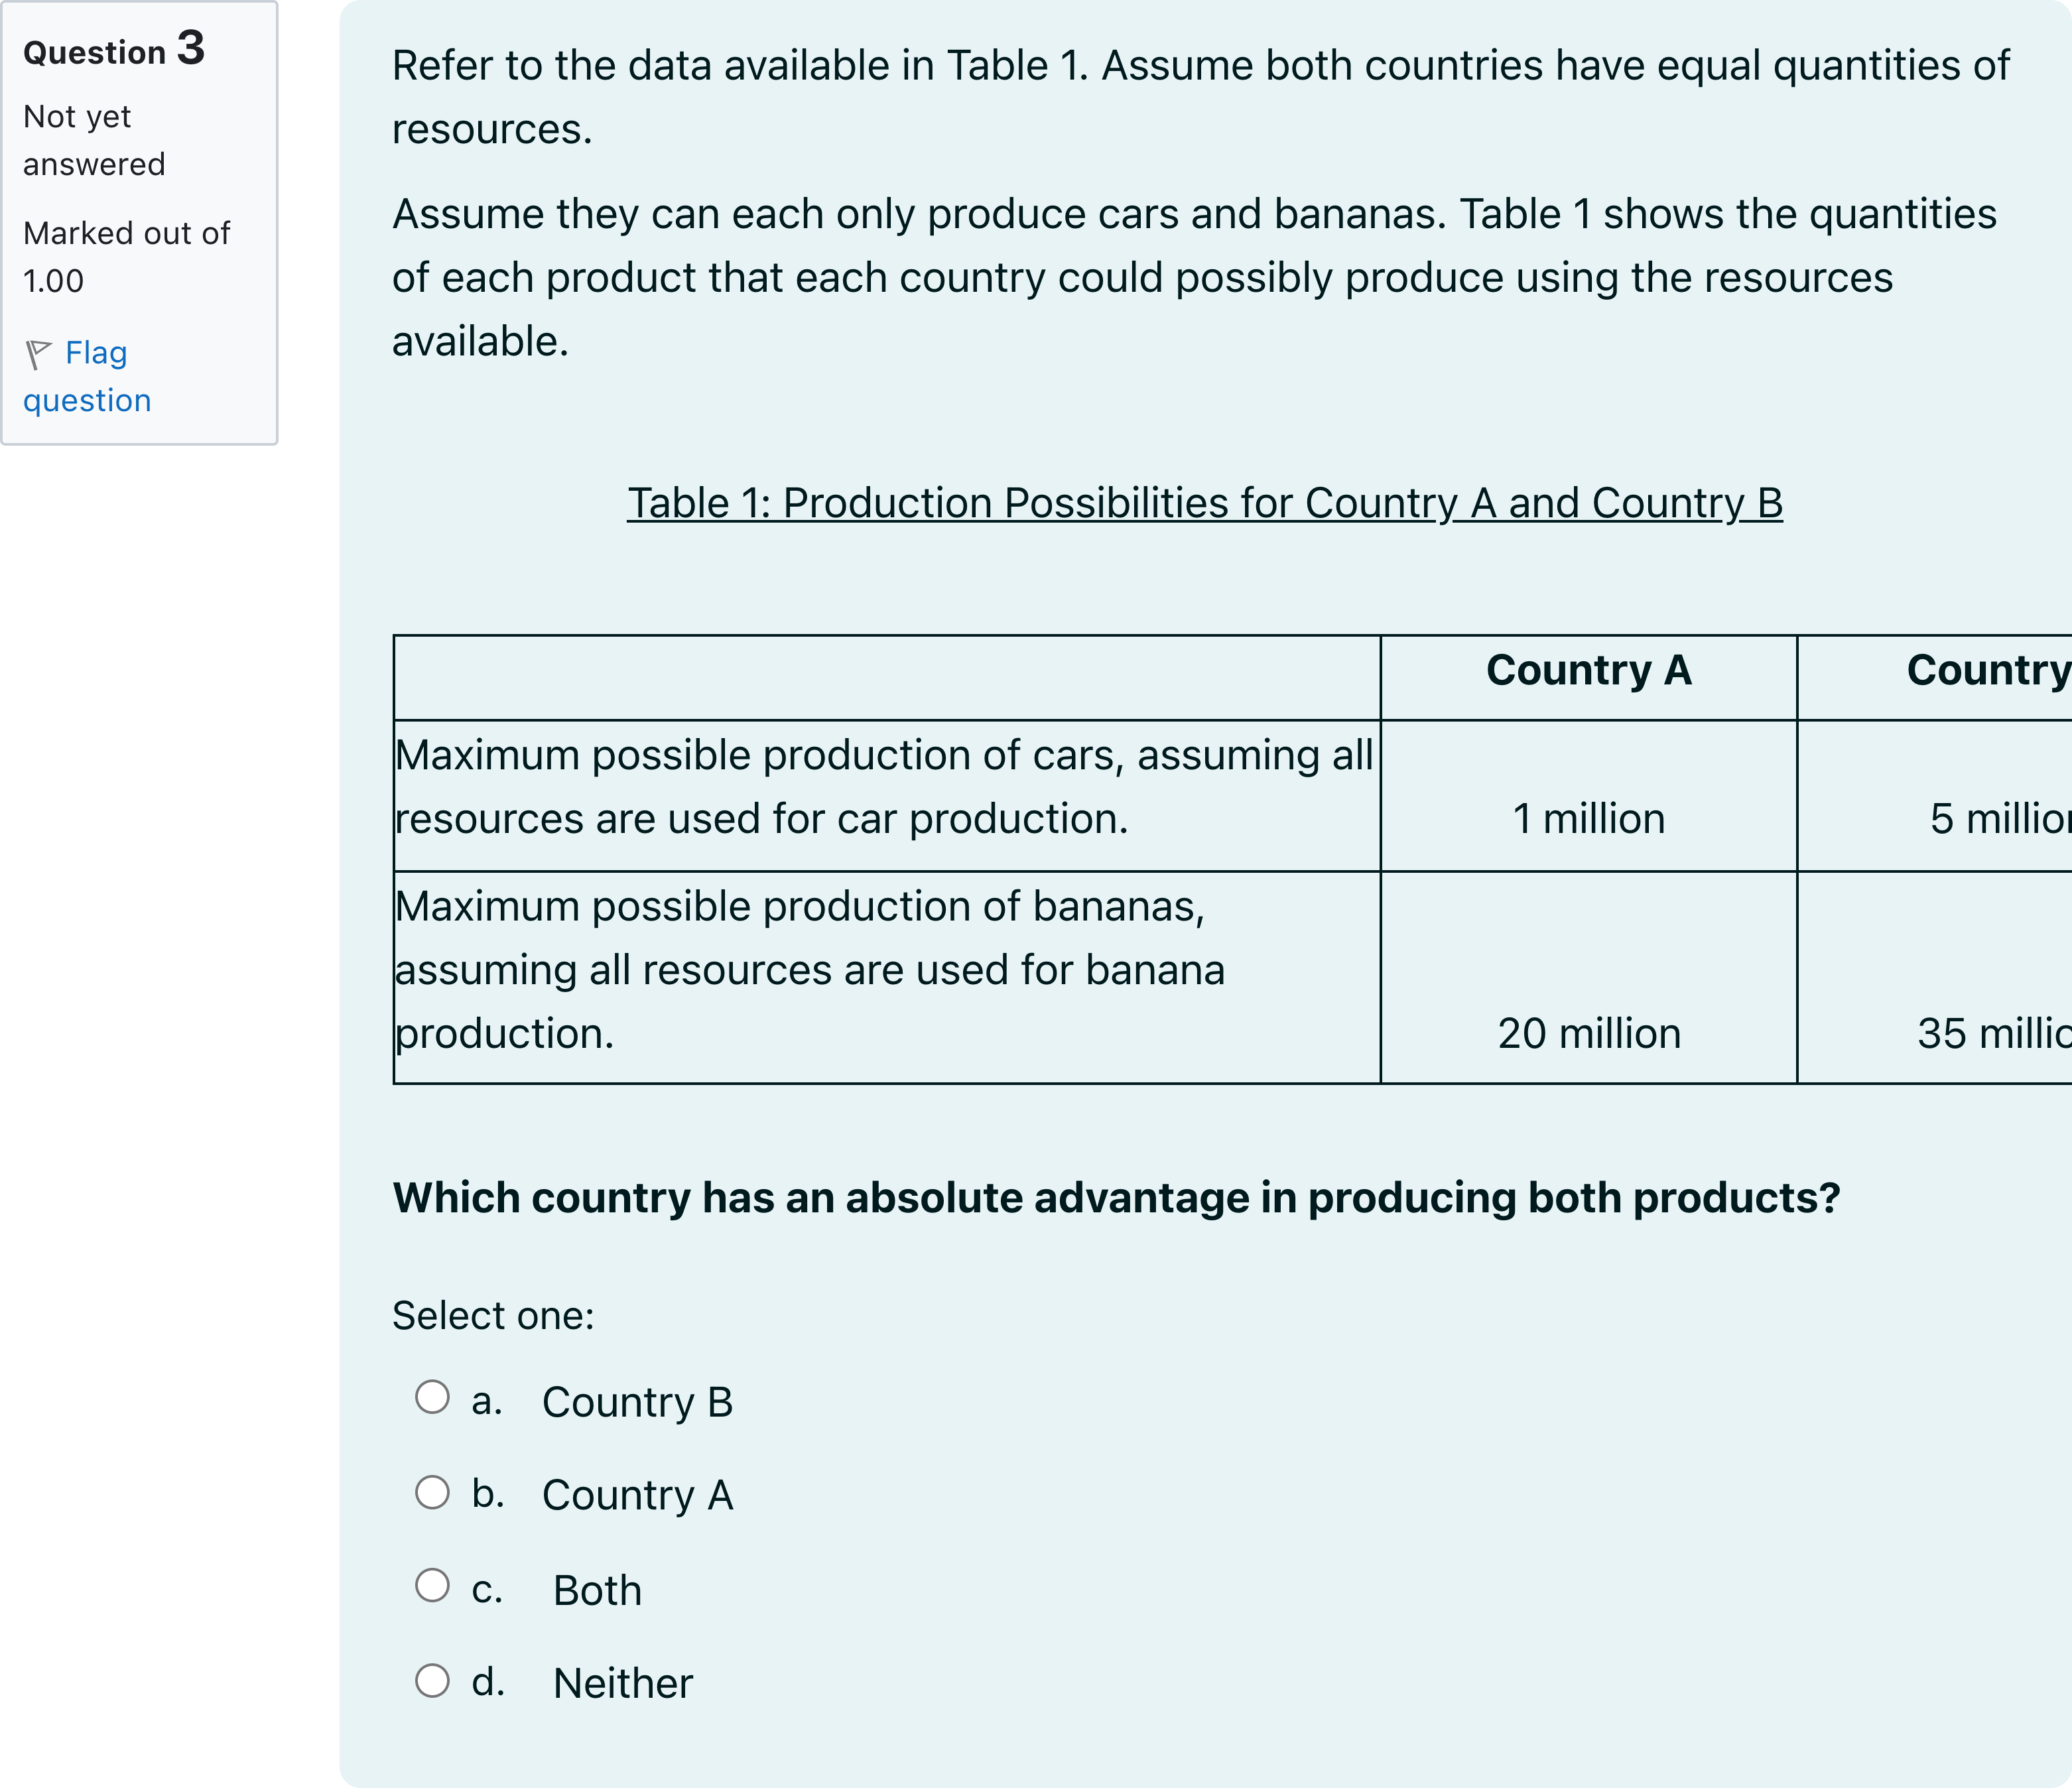Click the Both answer label text
This screenshot has width=2072, height=1788.
(597, 1590)
